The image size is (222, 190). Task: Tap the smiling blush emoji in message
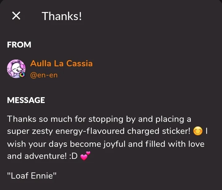click(198, 131)
